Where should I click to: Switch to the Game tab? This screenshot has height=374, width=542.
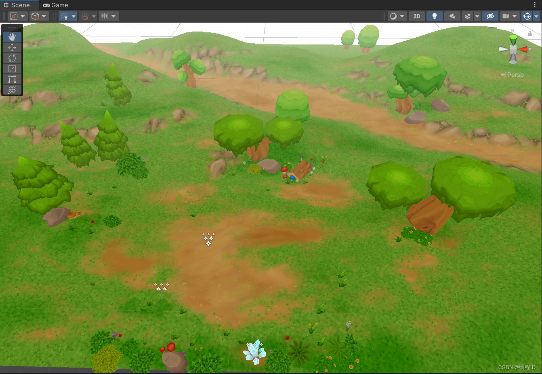[x=56, y=5]
